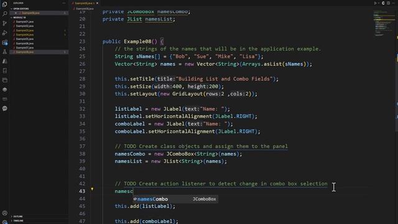398x224 pixels.
Task: Click the Split Editor icon
Action: (388, 3)
